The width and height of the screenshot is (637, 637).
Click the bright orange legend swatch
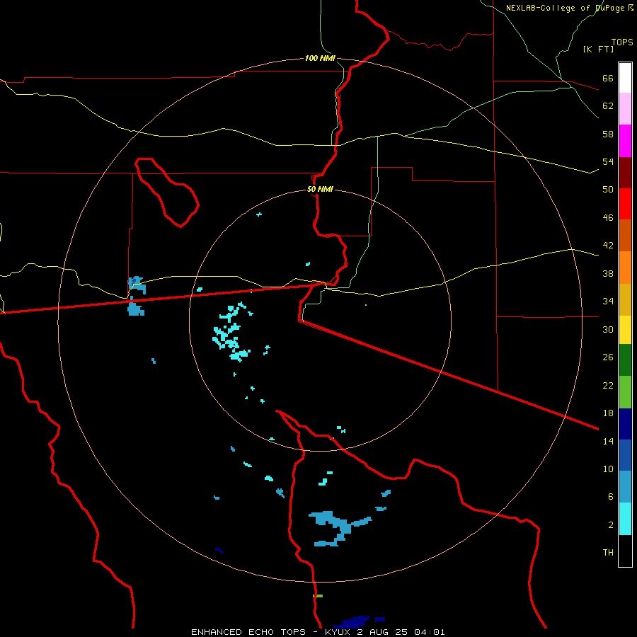(x=625, y=268)
